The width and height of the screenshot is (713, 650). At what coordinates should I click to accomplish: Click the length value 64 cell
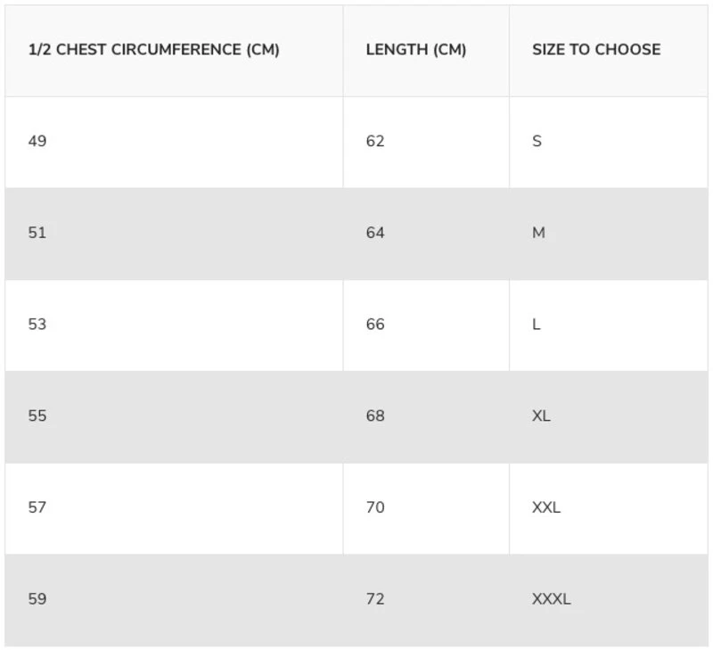click(375, 233)
